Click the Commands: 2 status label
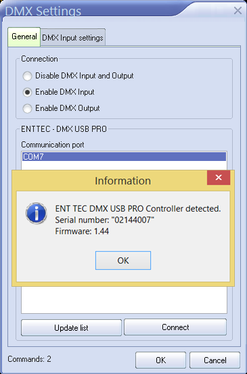 click(x=29, y=359)
